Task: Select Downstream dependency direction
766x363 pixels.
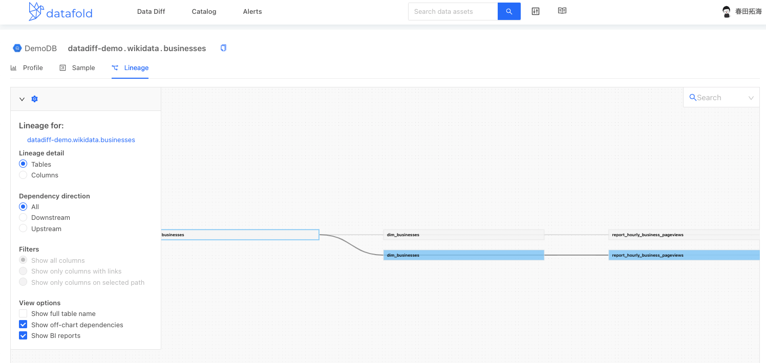Action: click(23, 217)
